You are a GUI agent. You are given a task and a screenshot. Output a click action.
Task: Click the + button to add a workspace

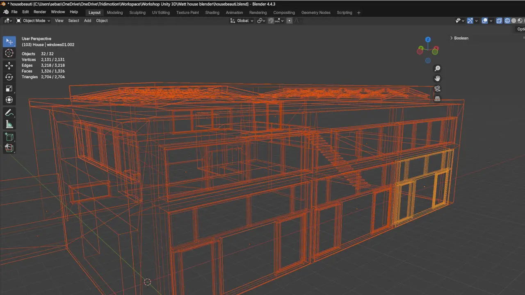click(358, 12)
